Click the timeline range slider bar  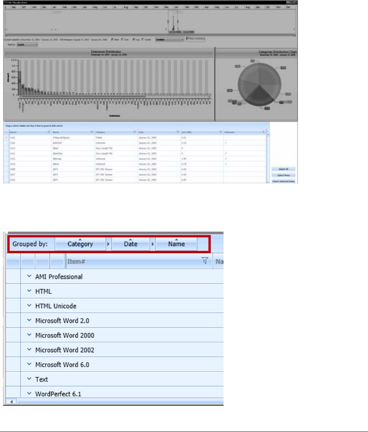pos(150,35)
